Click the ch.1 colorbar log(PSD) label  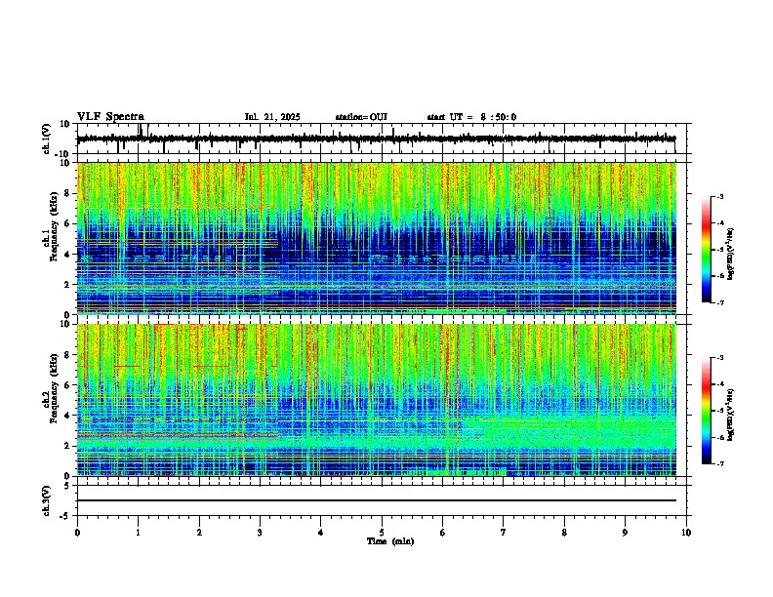pos(731,254)
